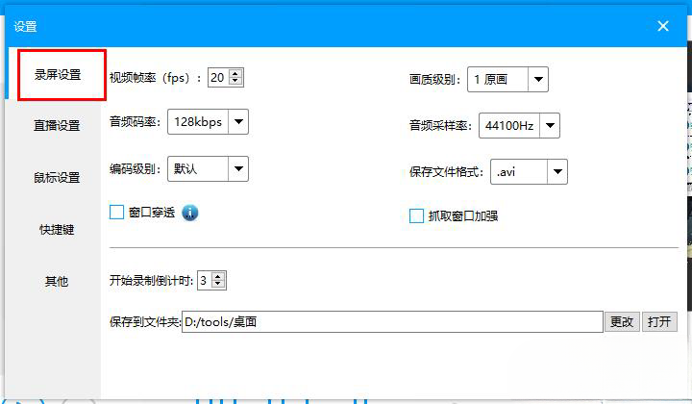Open the 鼠标设置 tab
This screenshot has height=404, width=692.
[57, 178]
